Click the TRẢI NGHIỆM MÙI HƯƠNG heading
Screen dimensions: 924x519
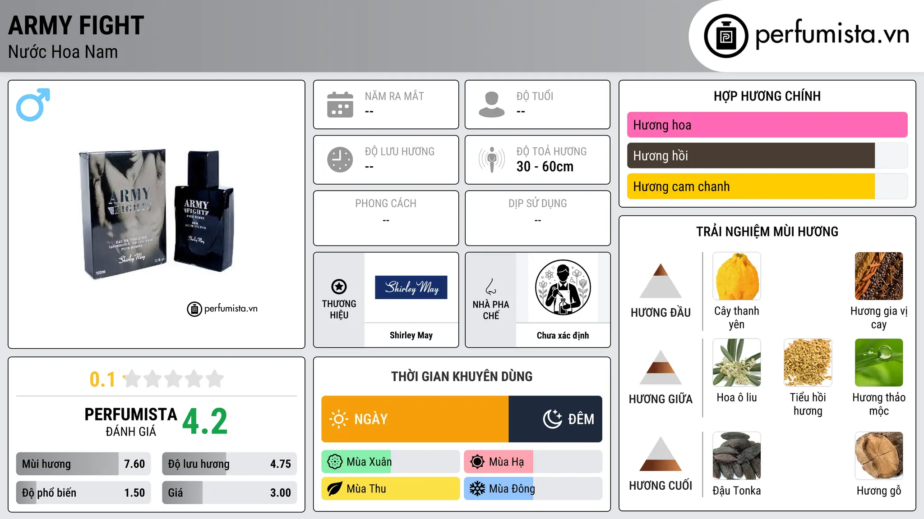[x=767, y=232]
